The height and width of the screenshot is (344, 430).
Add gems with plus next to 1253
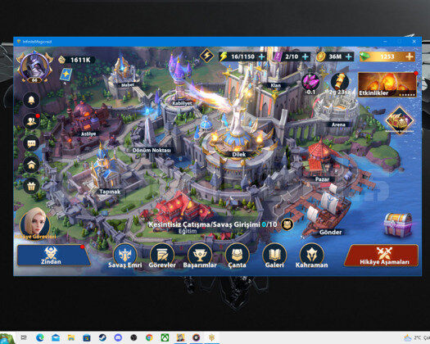pyautogui.click(x=410, y=57)
